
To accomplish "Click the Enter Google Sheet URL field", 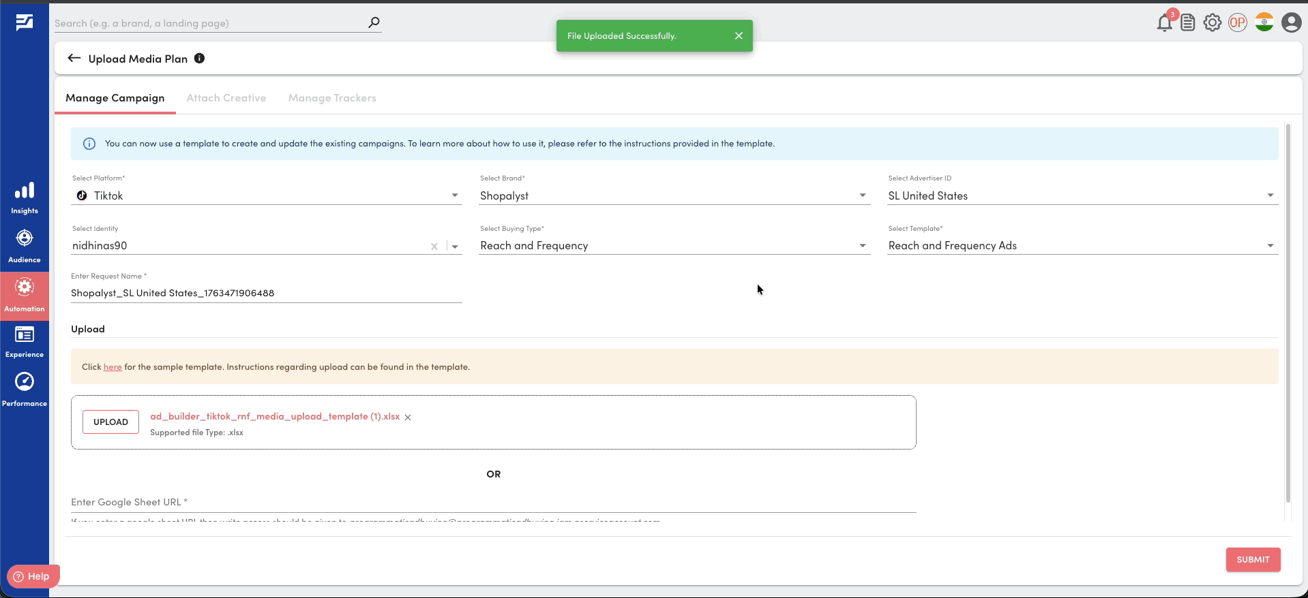I will (x=494, y=503).
